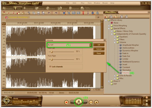The height and width of the screenshot is (108, 152).
Task: Select the AutoLoudness effect
Action: point(128,48)
